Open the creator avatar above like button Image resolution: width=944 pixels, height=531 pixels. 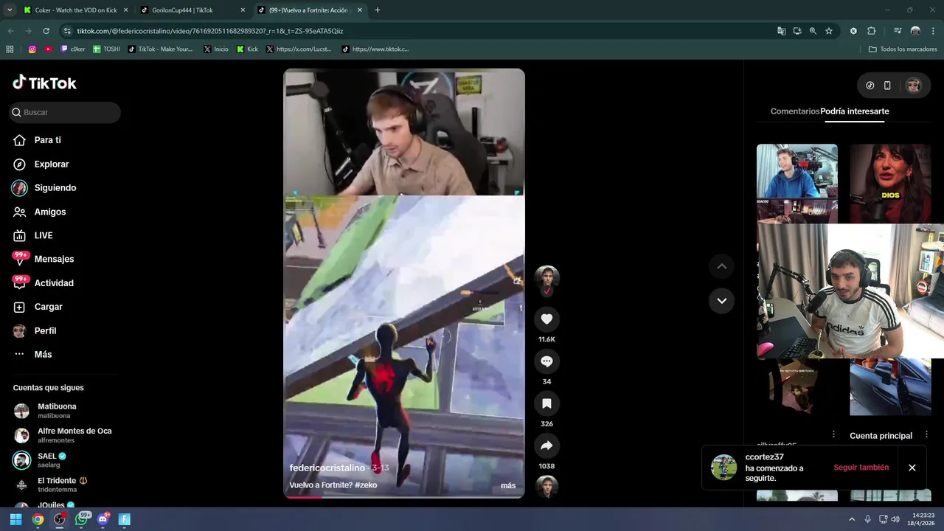click(x=546, y=278)
